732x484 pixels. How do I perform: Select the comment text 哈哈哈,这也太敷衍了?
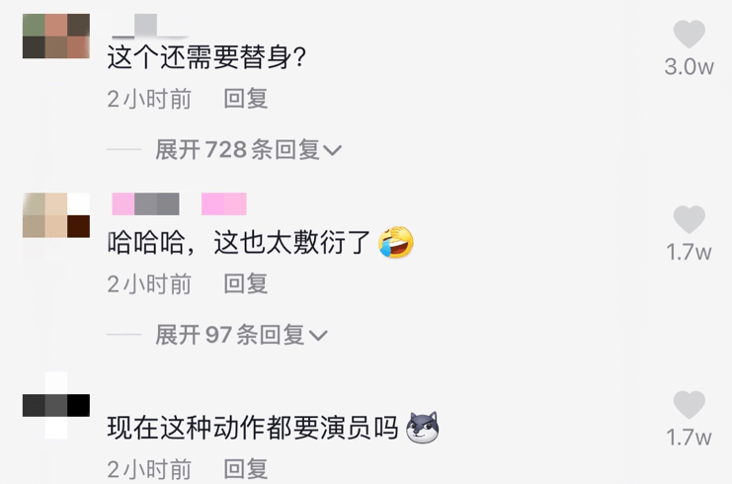238,243
